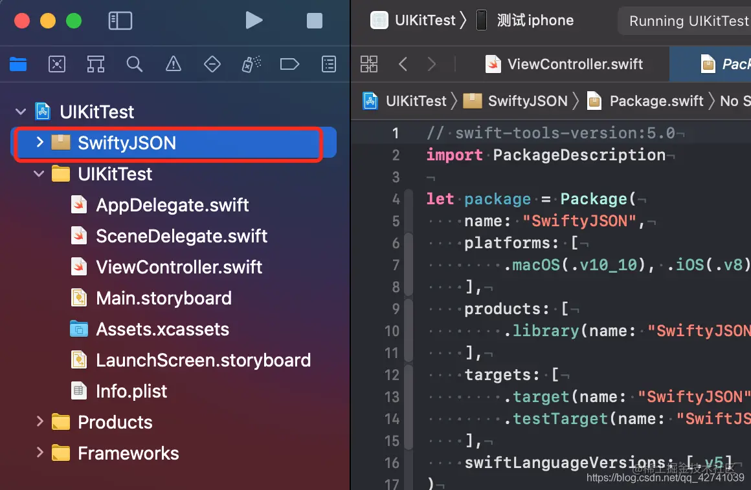The width and height of the screenshot is (751, 490).
Task: Open the Test navigator diamond icon
Action: [212, 63]
